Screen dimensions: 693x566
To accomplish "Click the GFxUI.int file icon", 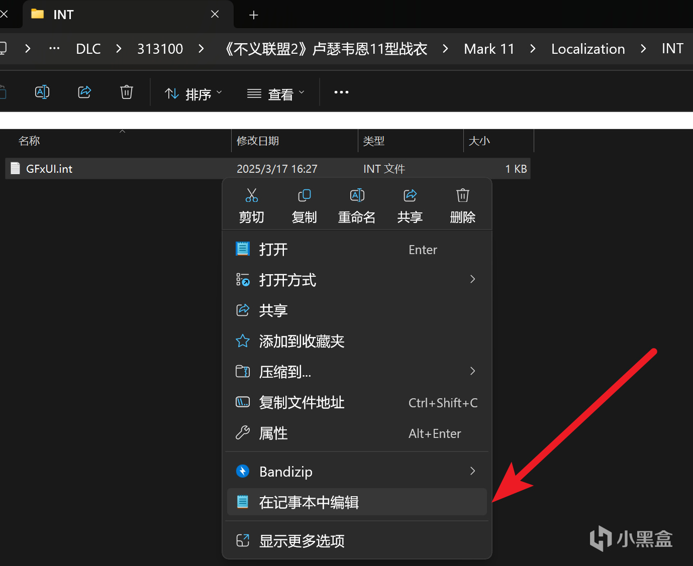I will coord(16,169).
